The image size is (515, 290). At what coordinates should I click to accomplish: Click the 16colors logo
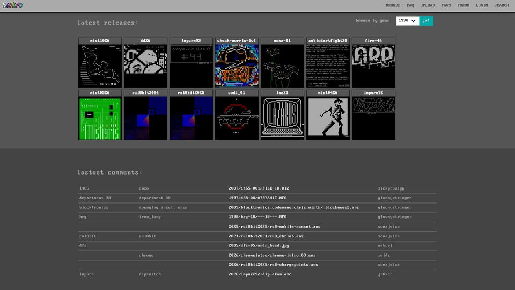pyautogui.click(x=12, y=5)
